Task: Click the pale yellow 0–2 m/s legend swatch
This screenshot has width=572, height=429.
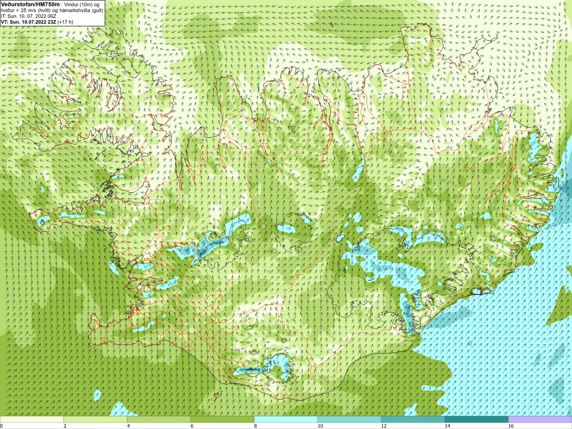Action: [x=32, y=420]
